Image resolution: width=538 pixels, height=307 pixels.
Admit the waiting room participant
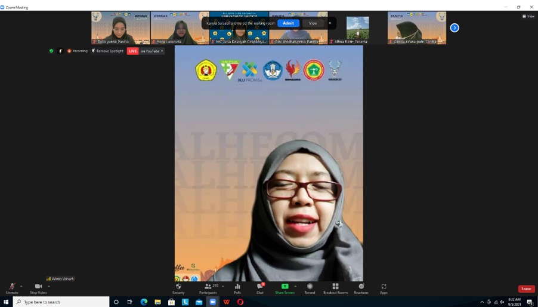click(x=288, y=23)
